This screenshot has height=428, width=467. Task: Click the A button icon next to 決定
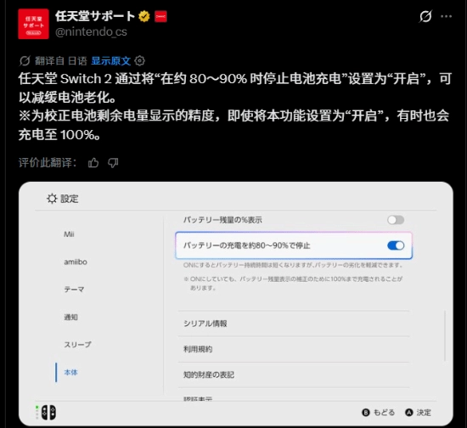(x=409, y=413)
